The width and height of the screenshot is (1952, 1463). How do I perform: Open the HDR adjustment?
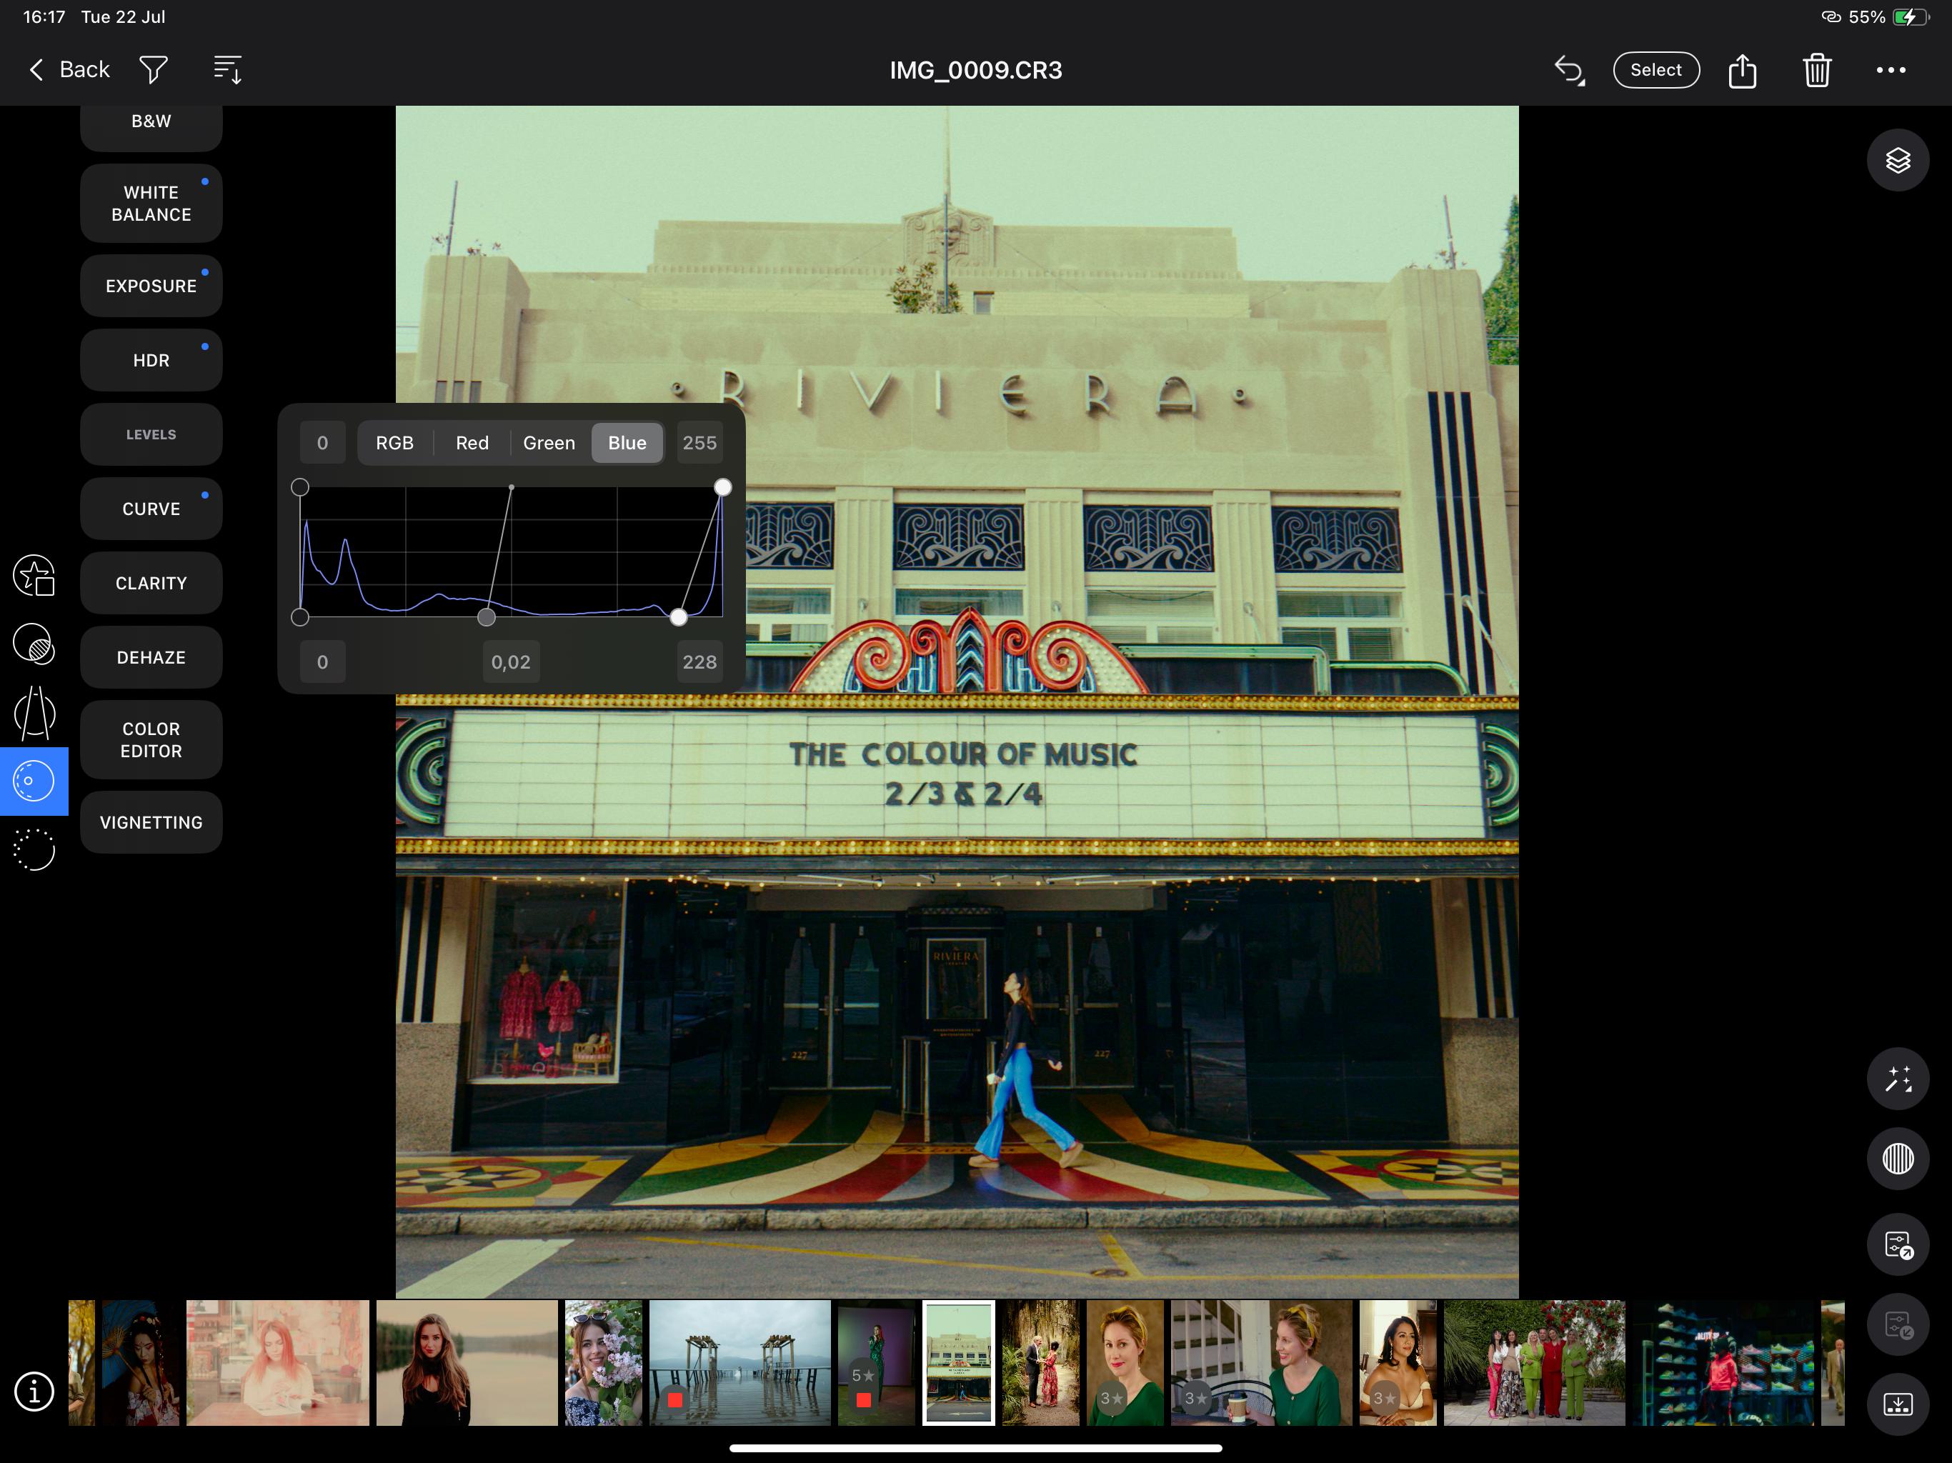[151, 360]
